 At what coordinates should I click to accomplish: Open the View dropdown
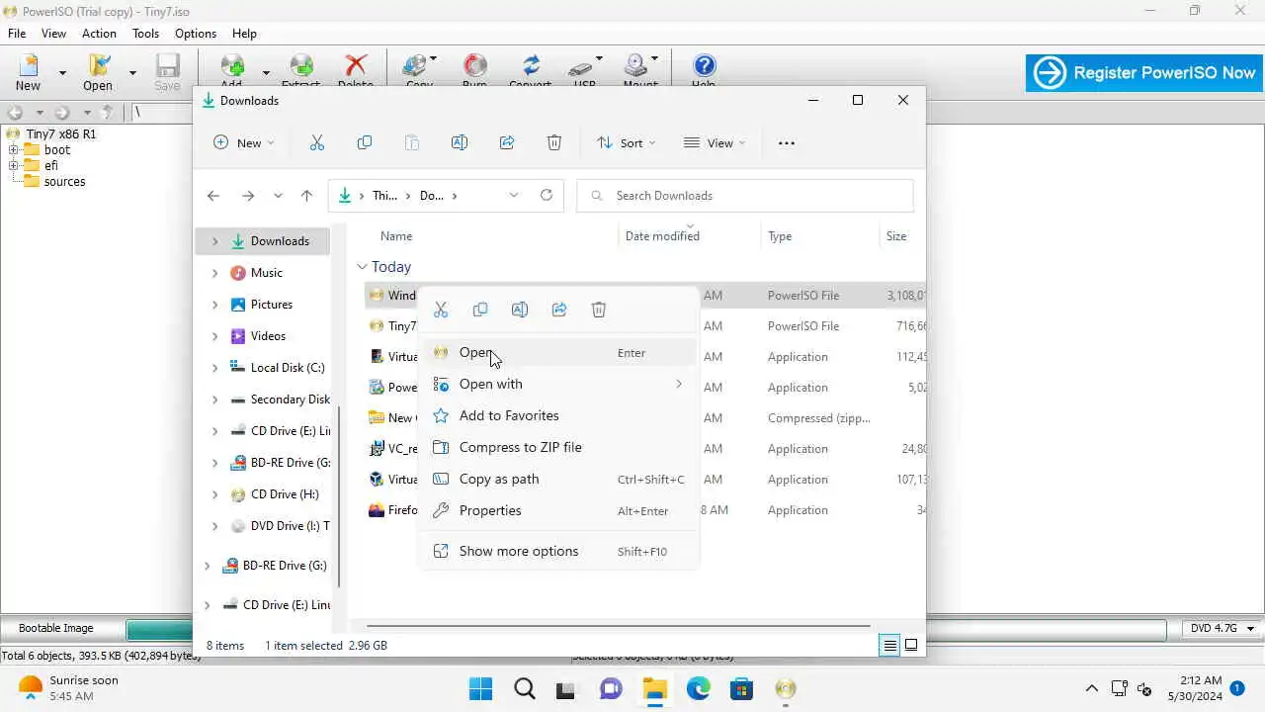click(715, 142)
